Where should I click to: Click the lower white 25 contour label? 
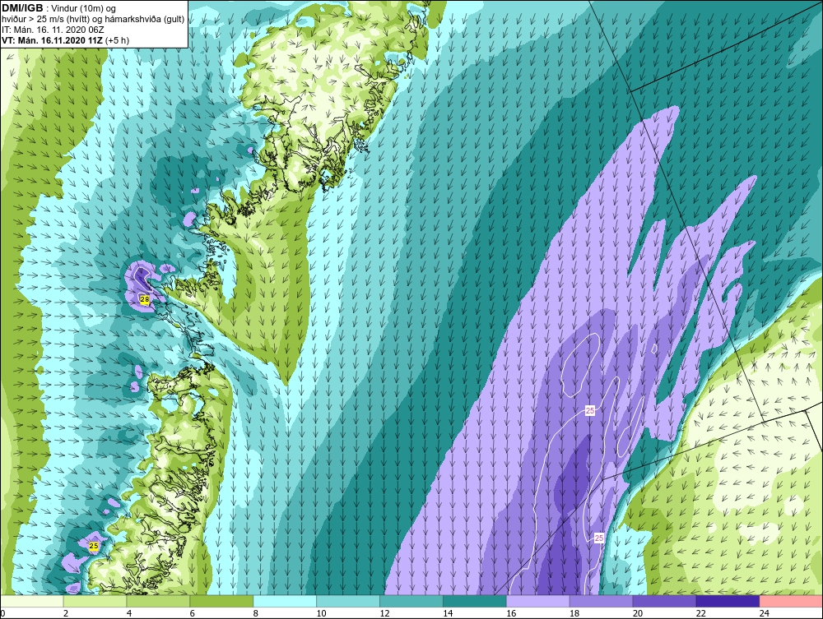coord(599,538)
